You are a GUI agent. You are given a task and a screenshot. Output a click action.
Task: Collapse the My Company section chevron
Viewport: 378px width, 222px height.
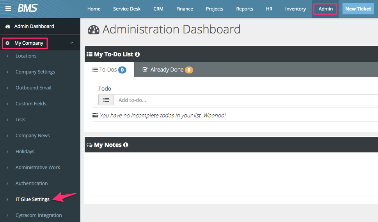pos(72,43)
